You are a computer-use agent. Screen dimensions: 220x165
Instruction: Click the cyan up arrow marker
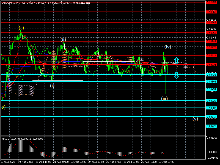177,61
